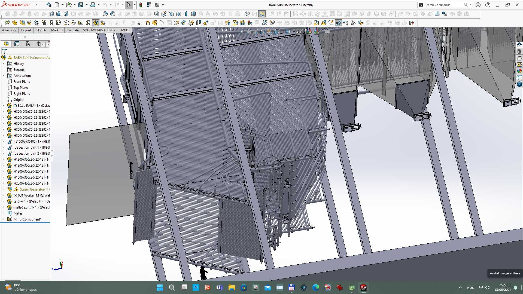Open the Options gear dropdown arrow
523x294 pixels.
click(163, 5)
